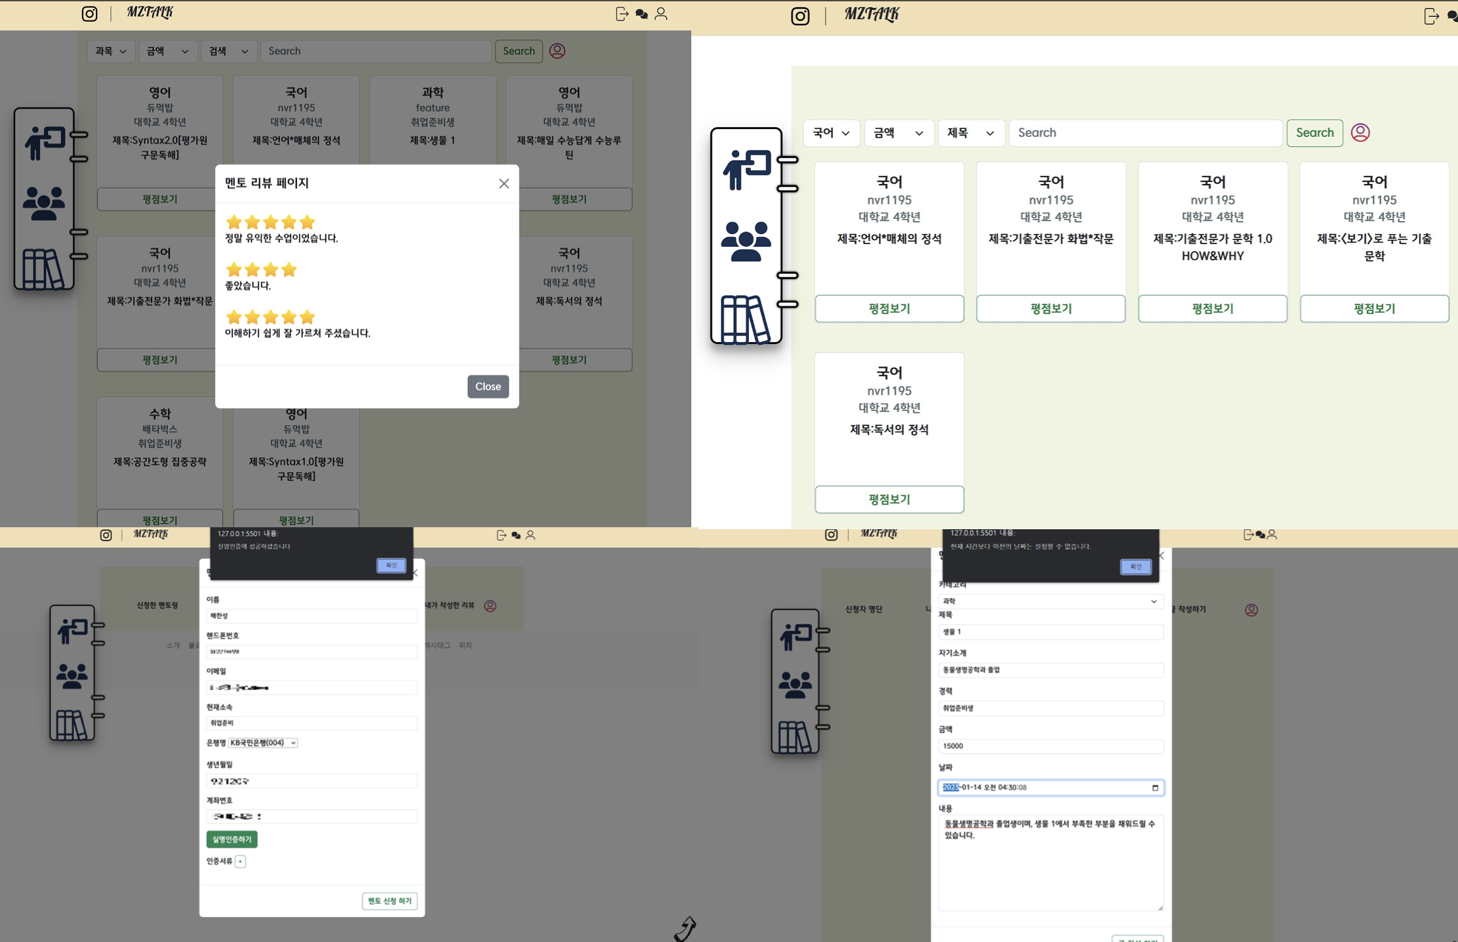1458x942 pixels.
Task: Expand the 제목 search-type dropdown
Action: pyautogui.click(x=971, y=133)
